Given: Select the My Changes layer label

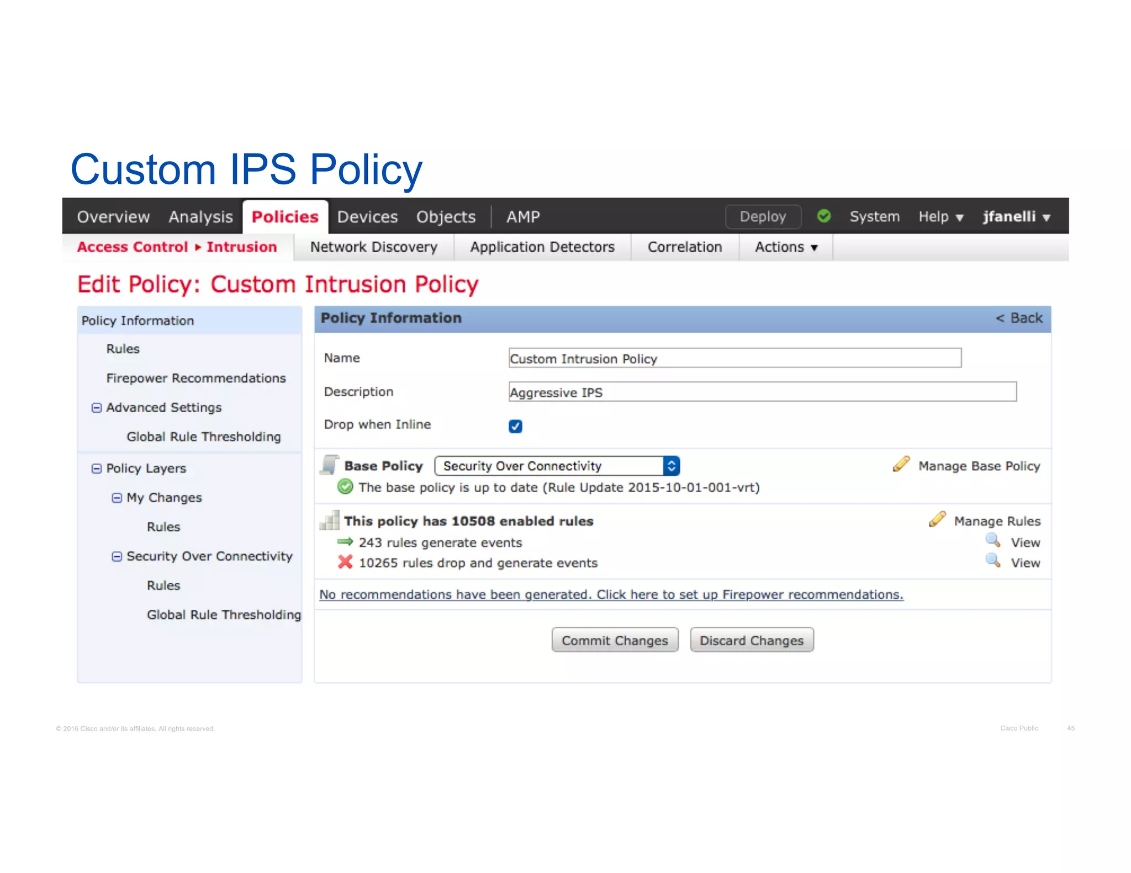Looking at the screenshot, I should coord(164,498).
